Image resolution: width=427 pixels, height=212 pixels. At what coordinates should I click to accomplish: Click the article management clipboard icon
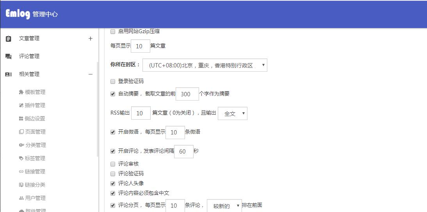[8, 39]
